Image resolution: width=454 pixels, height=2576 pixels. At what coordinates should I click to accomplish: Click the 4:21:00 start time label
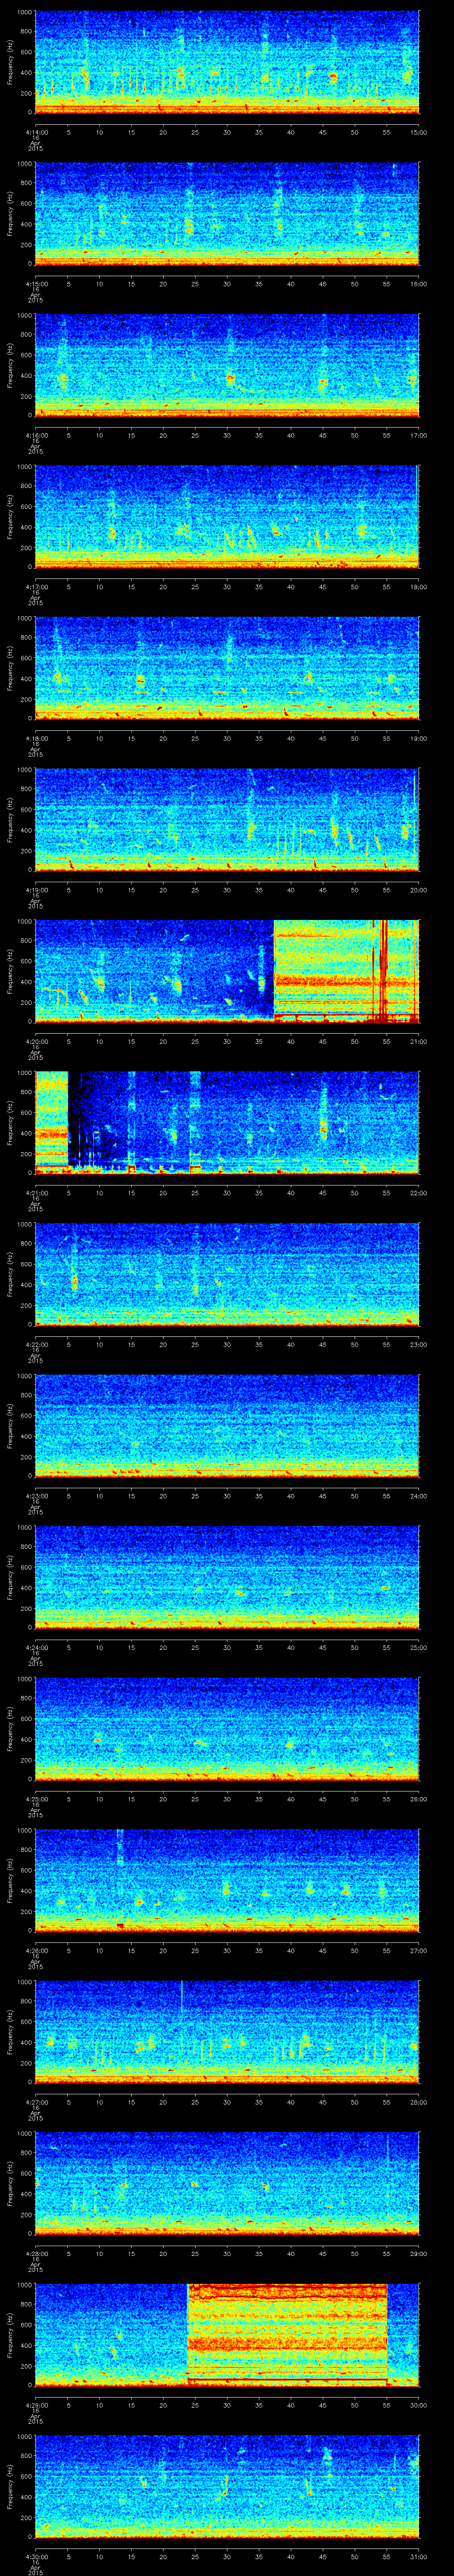(36, 1193)
